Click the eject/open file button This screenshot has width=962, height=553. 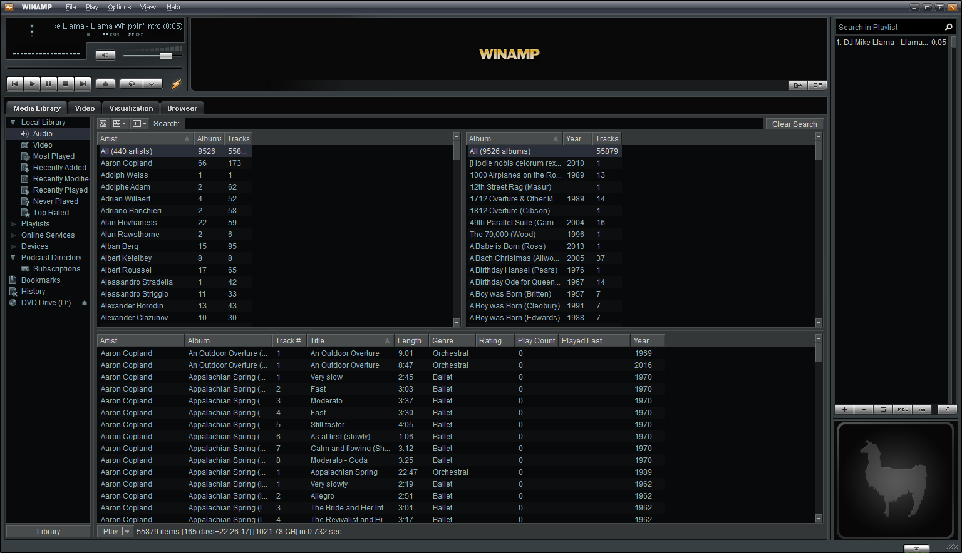105,83
